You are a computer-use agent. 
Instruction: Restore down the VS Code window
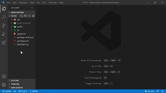(155, 2)
